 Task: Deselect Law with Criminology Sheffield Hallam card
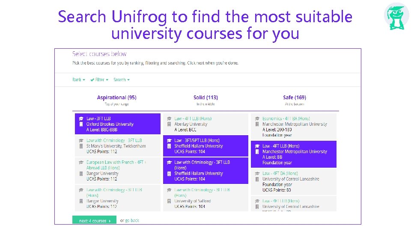coord(205,171)
